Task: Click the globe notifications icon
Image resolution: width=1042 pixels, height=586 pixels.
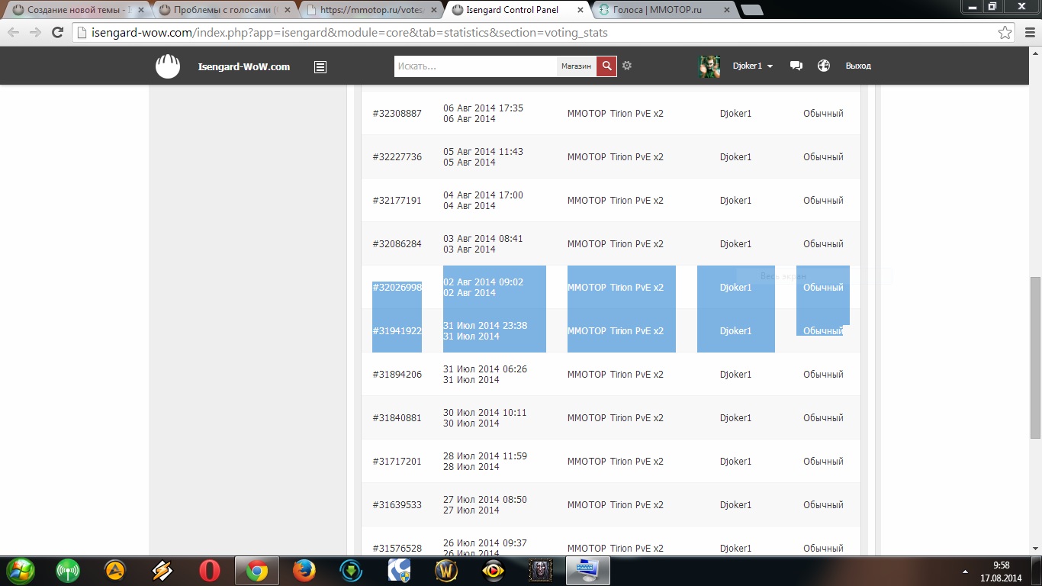Action: [824, 66]
